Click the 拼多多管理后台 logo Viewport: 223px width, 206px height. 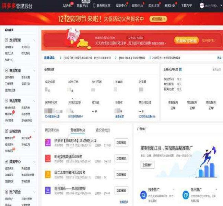click(17, 6)
